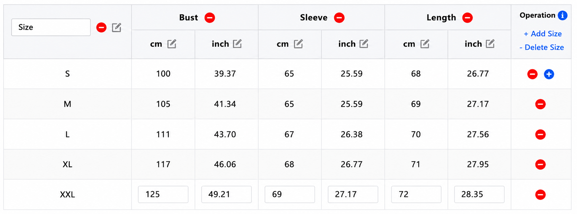The image size is (577, 214).
Task: Delete the XXL size row
Action: (540, 194)
